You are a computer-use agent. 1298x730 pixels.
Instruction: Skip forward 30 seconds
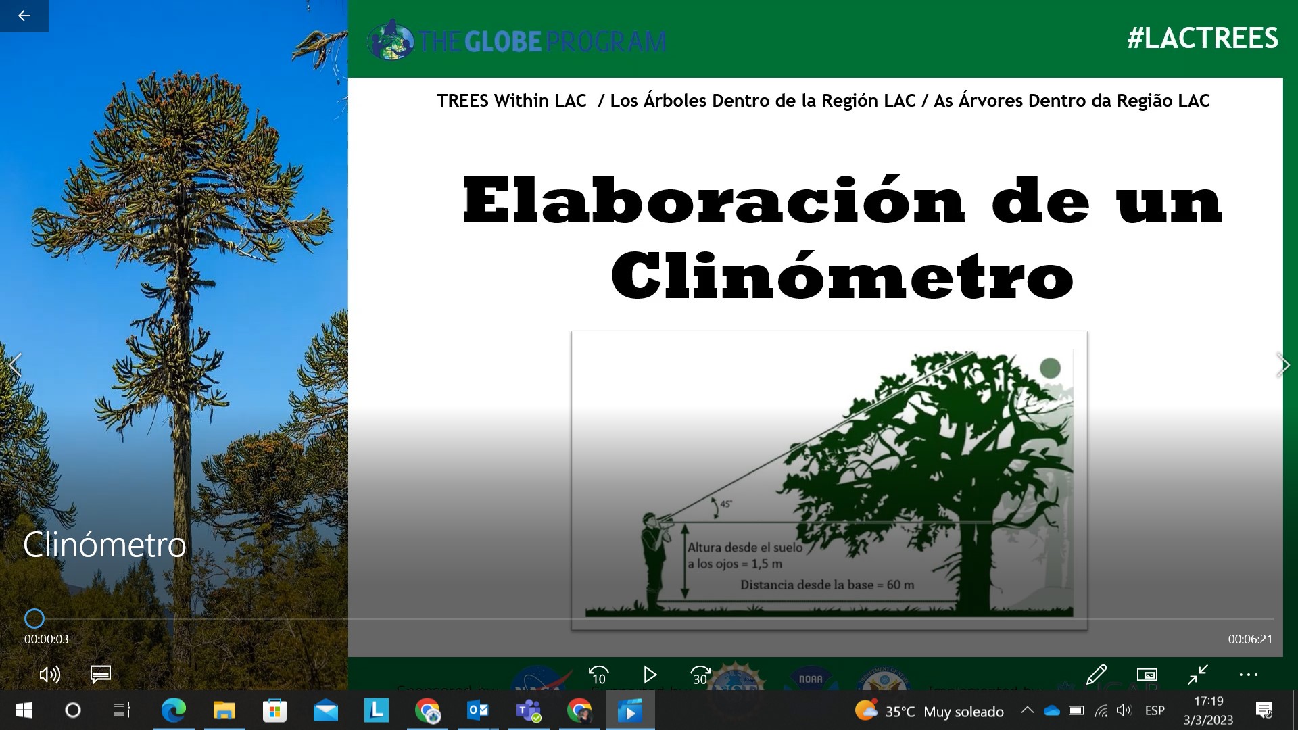700,675
